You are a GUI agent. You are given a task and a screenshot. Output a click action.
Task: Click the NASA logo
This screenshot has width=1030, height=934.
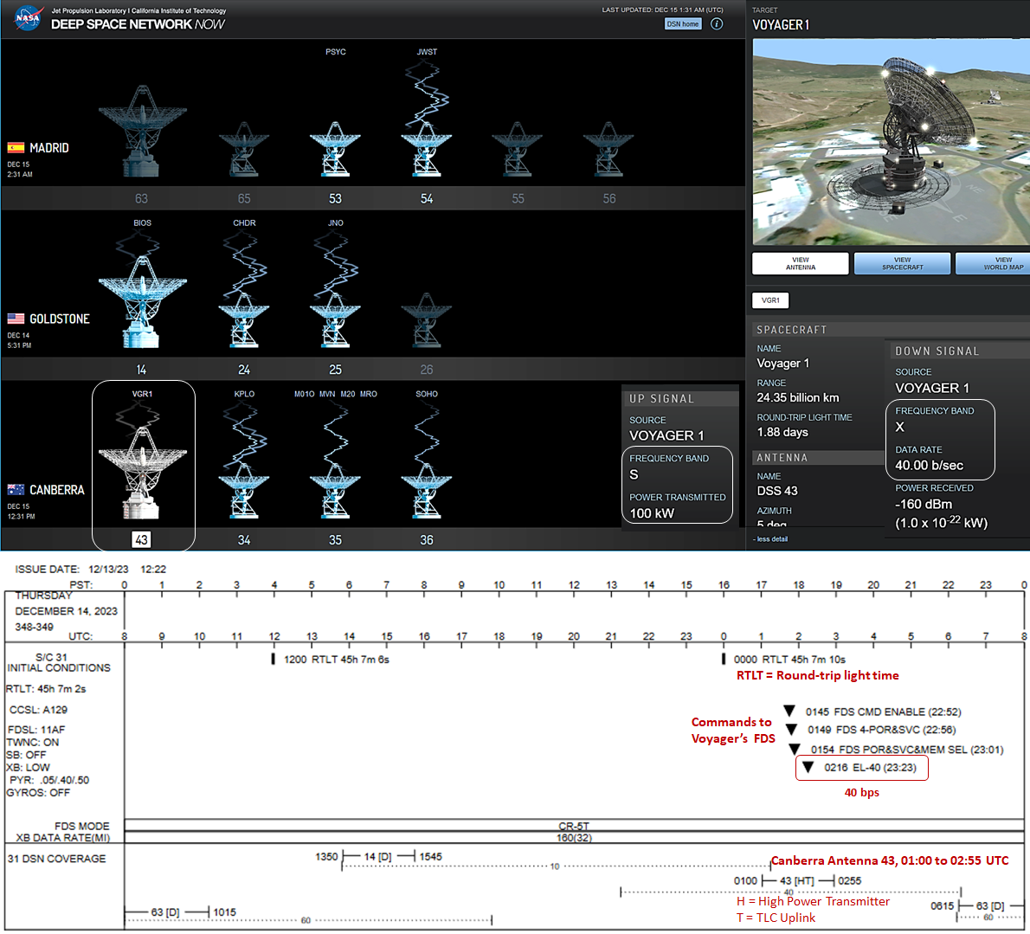point(28,18)
